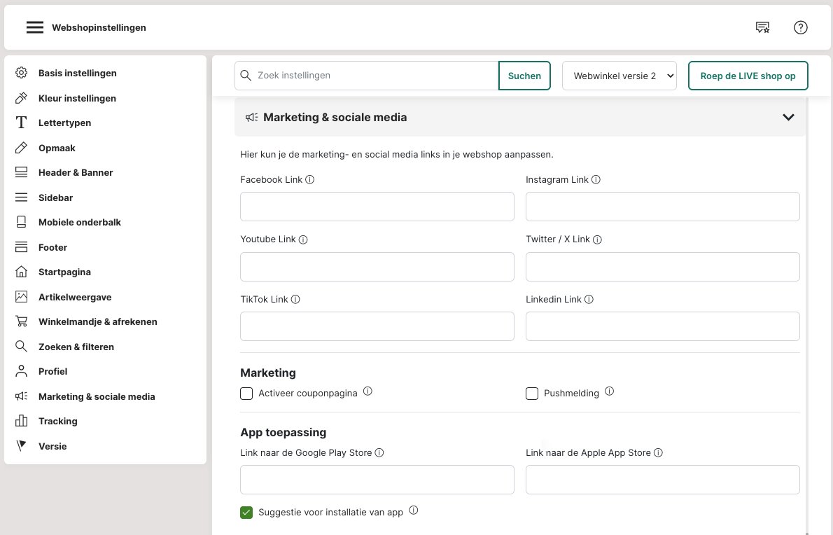The height and width of the screenshot is (535, 833).
Task: Enable the Activeer couponpagina checkbox
Action: (246, 394)
